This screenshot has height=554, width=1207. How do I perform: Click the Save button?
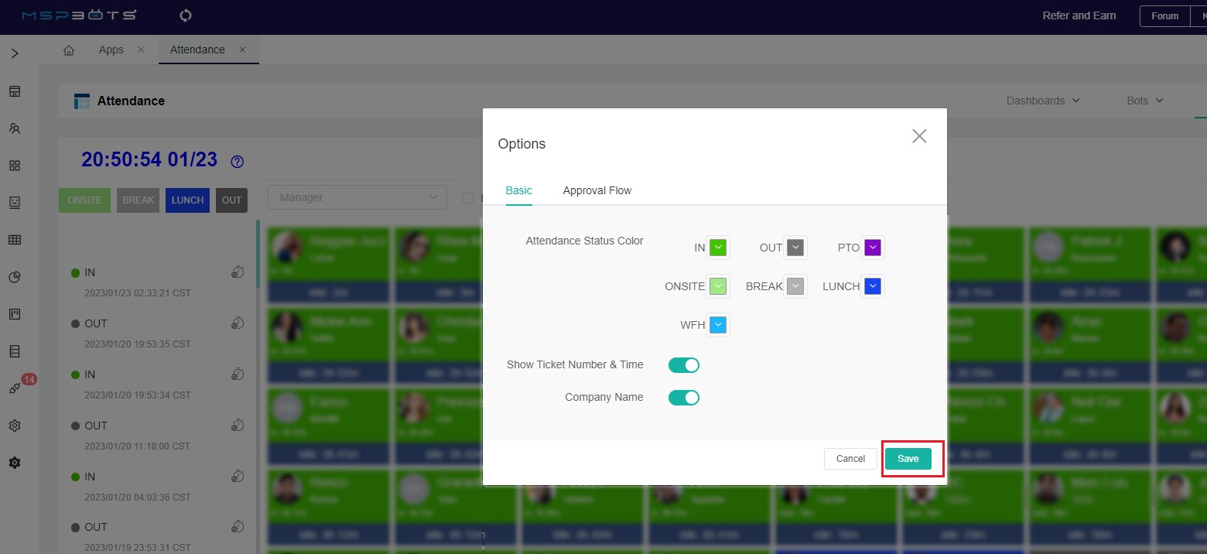tap(908, 459)
